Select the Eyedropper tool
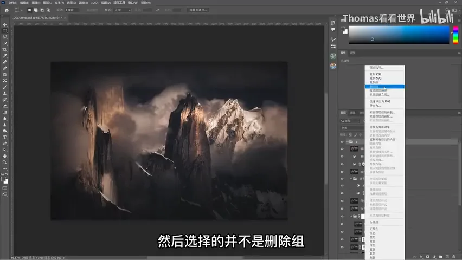The width and height of the screenshot is (462, 260). pyautogui.click(x=5, y=56)
